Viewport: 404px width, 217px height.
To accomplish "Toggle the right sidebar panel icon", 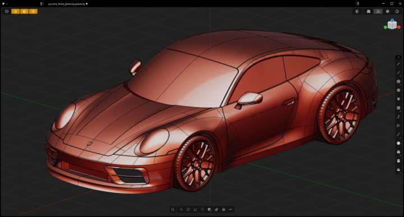I will [x=357, y=3].
